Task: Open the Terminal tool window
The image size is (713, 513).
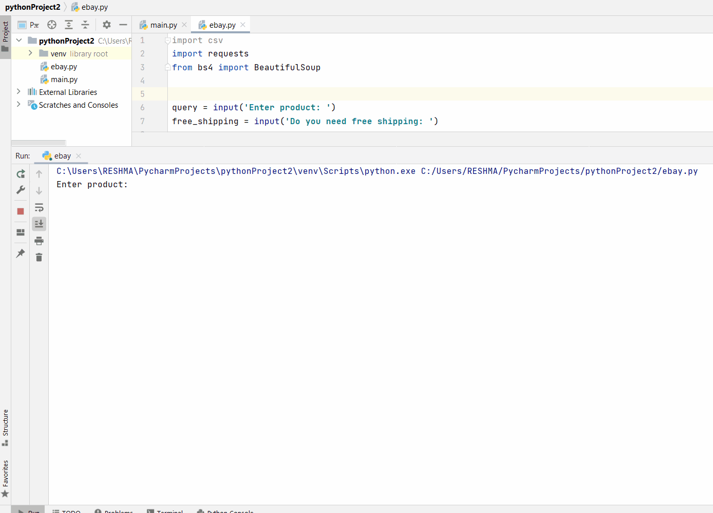Action: [165, 510]
